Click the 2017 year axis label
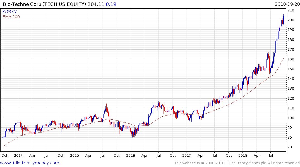Image resolution: width=300 pixels, height=167 pixels. click(x=186, y=155)
